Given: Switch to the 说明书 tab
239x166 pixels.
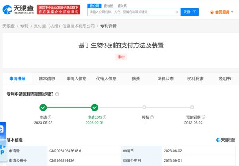Looking at the screenshot, I should coord(225,79).
